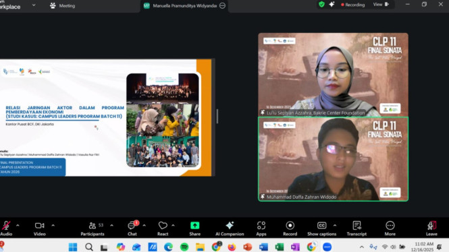Switch to the Zoom taskbar icon
Viewport: 449px width, 252px height.
click(327, 247)
